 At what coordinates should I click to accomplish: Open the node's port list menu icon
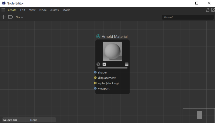pyautogui.click(x=127, y=64)
